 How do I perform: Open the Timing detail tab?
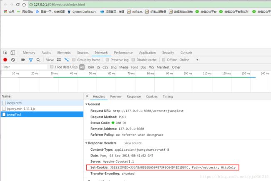(168, 97)
